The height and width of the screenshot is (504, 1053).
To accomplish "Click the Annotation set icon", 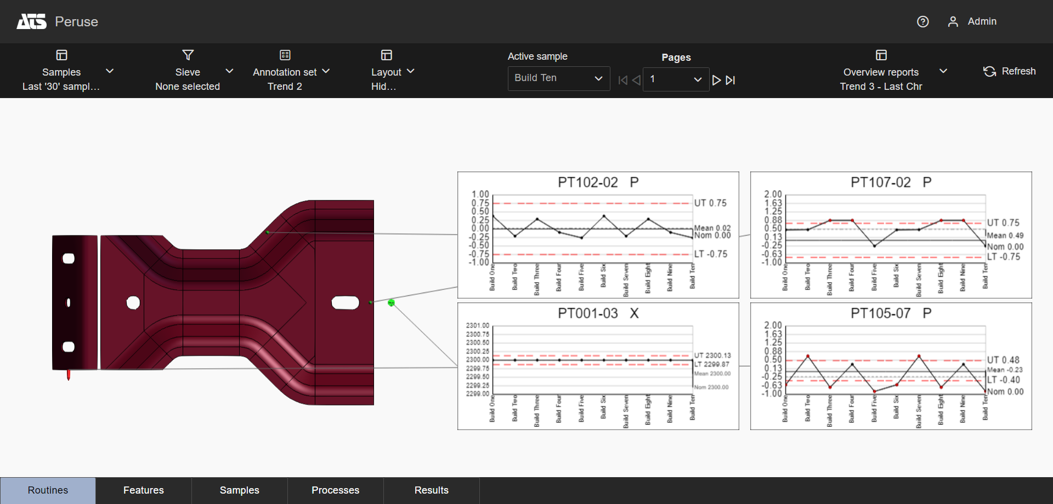I will coord(285,55).
